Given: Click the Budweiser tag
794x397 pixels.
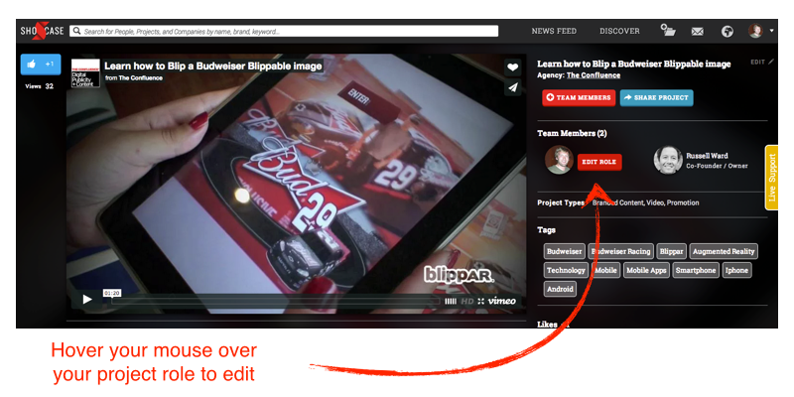Looking at the screenshot, I should (565, 251).
